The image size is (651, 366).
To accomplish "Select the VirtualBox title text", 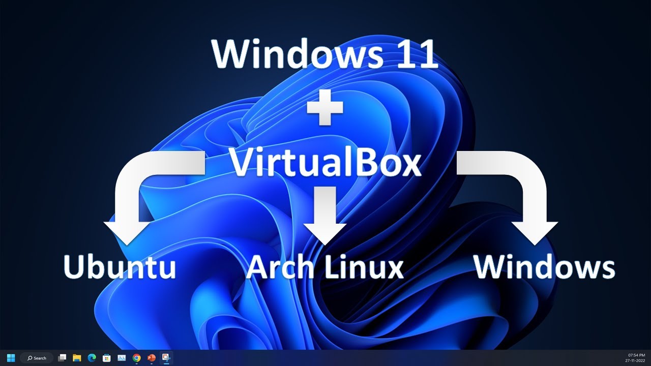I will 325,163.
